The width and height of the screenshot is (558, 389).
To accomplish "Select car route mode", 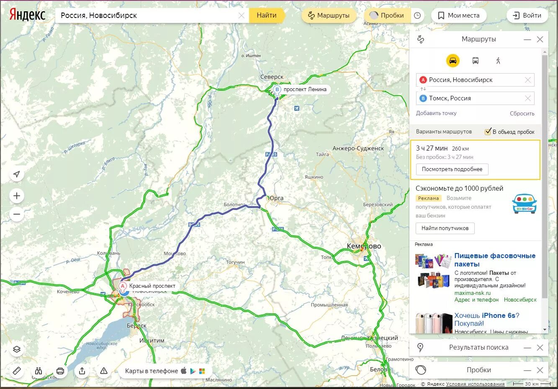I will [453, 61].
